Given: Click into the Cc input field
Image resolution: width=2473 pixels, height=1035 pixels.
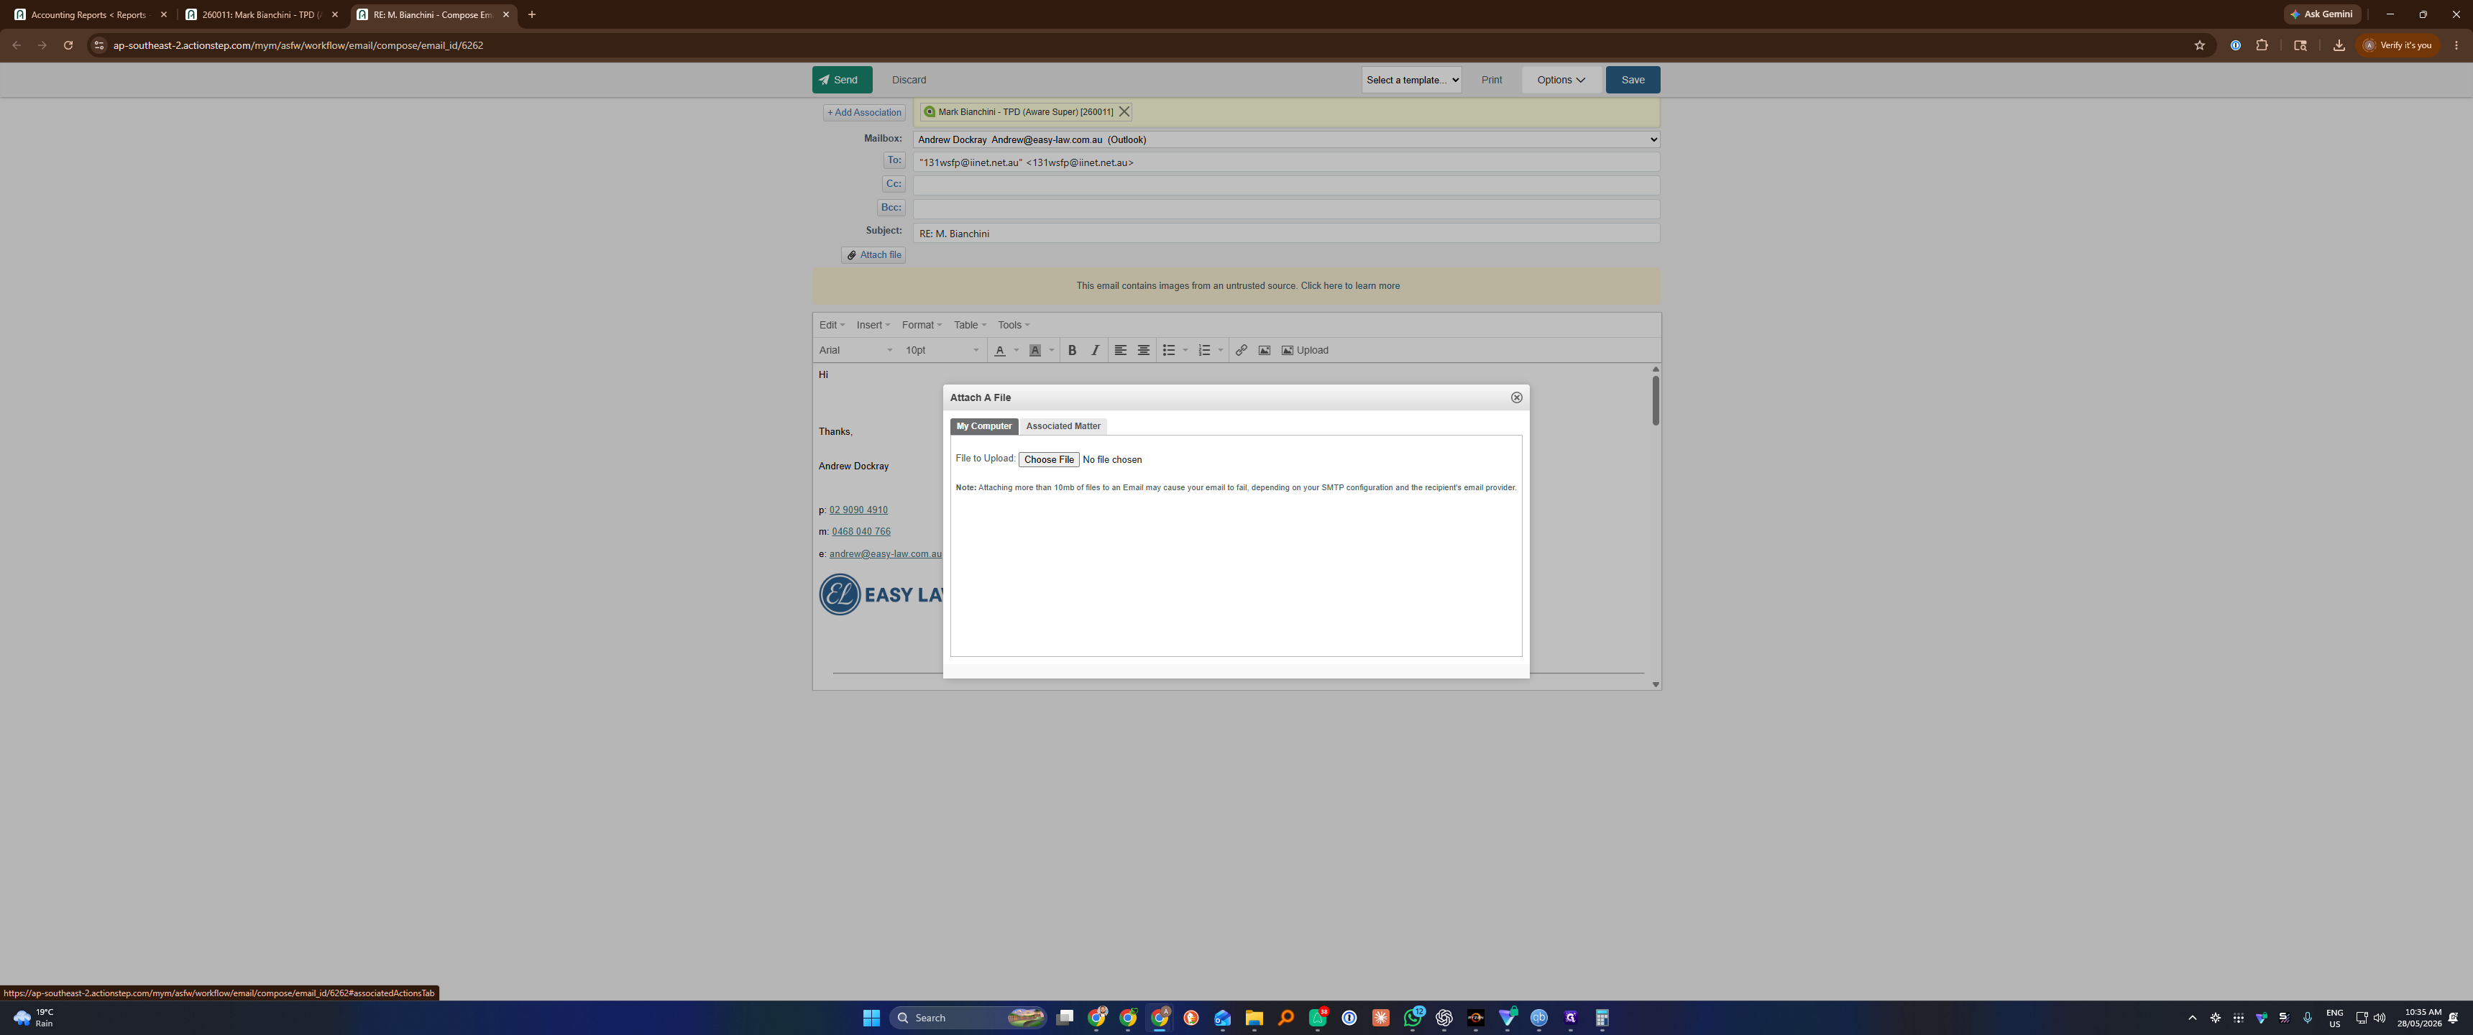Looking at the screenshot, I should tap(1285, 185).
